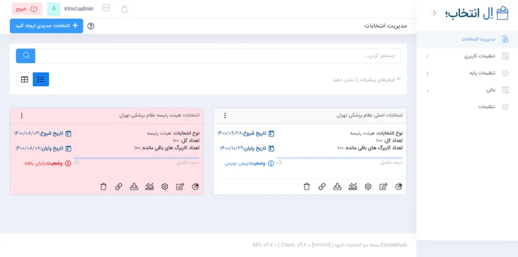Open bar chart statistics for the ended election
This screenshot has width=518, height=257.
click(x=150, y=187)
